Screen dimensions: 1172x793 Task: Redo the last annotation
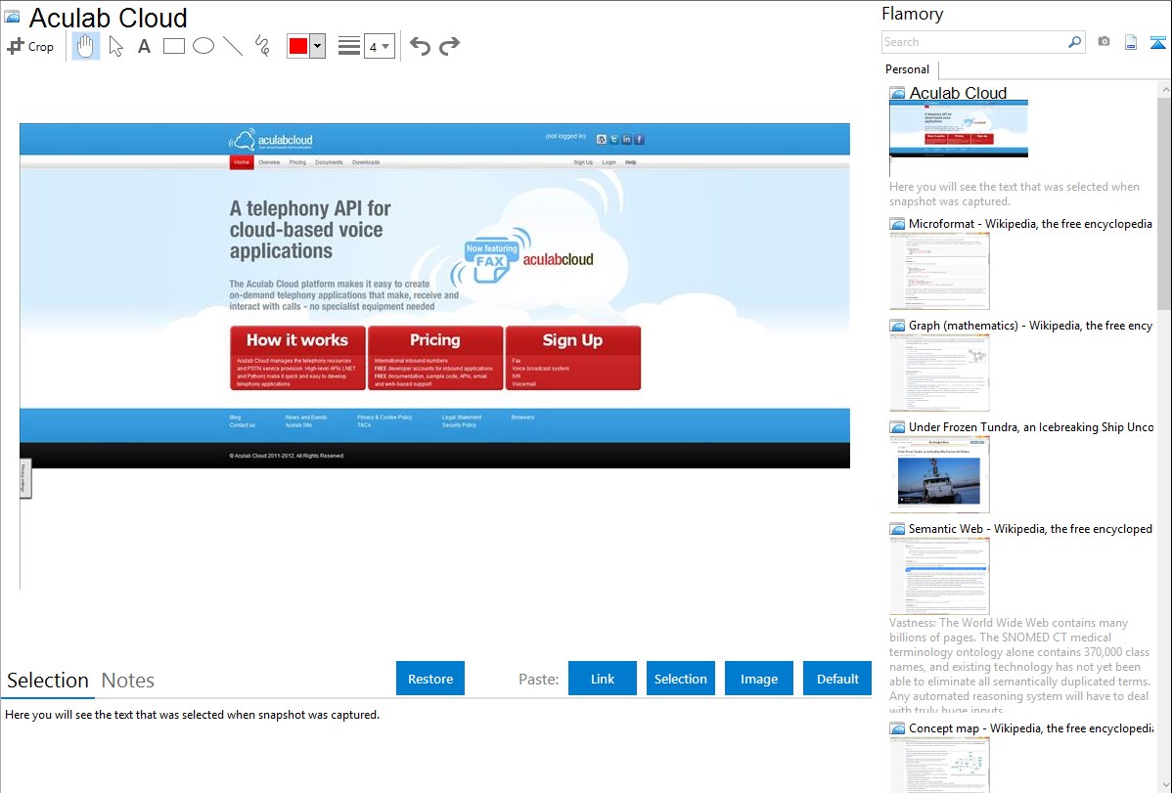(x=449, y=46)
